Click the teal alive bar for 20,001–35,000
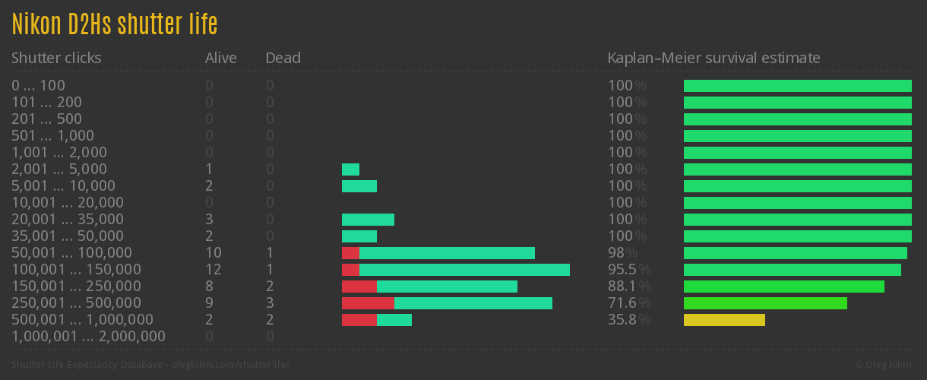Image resolution: width=927 pixels, height=380 pixels. (x=368, y=220)
